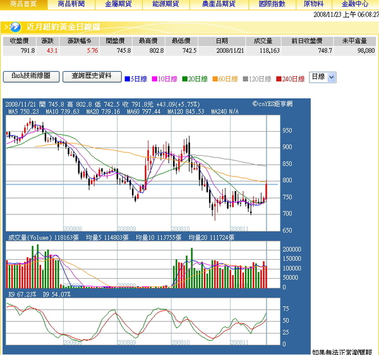The image size is (379, 355).
Task: Click the 漲跌 column header
Action: point(47,41)
